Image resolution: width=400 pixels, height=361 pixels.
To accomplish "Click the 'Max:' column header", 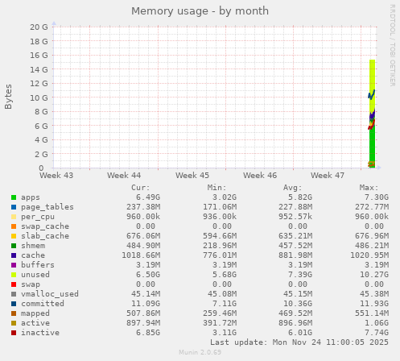I will 369,188.
